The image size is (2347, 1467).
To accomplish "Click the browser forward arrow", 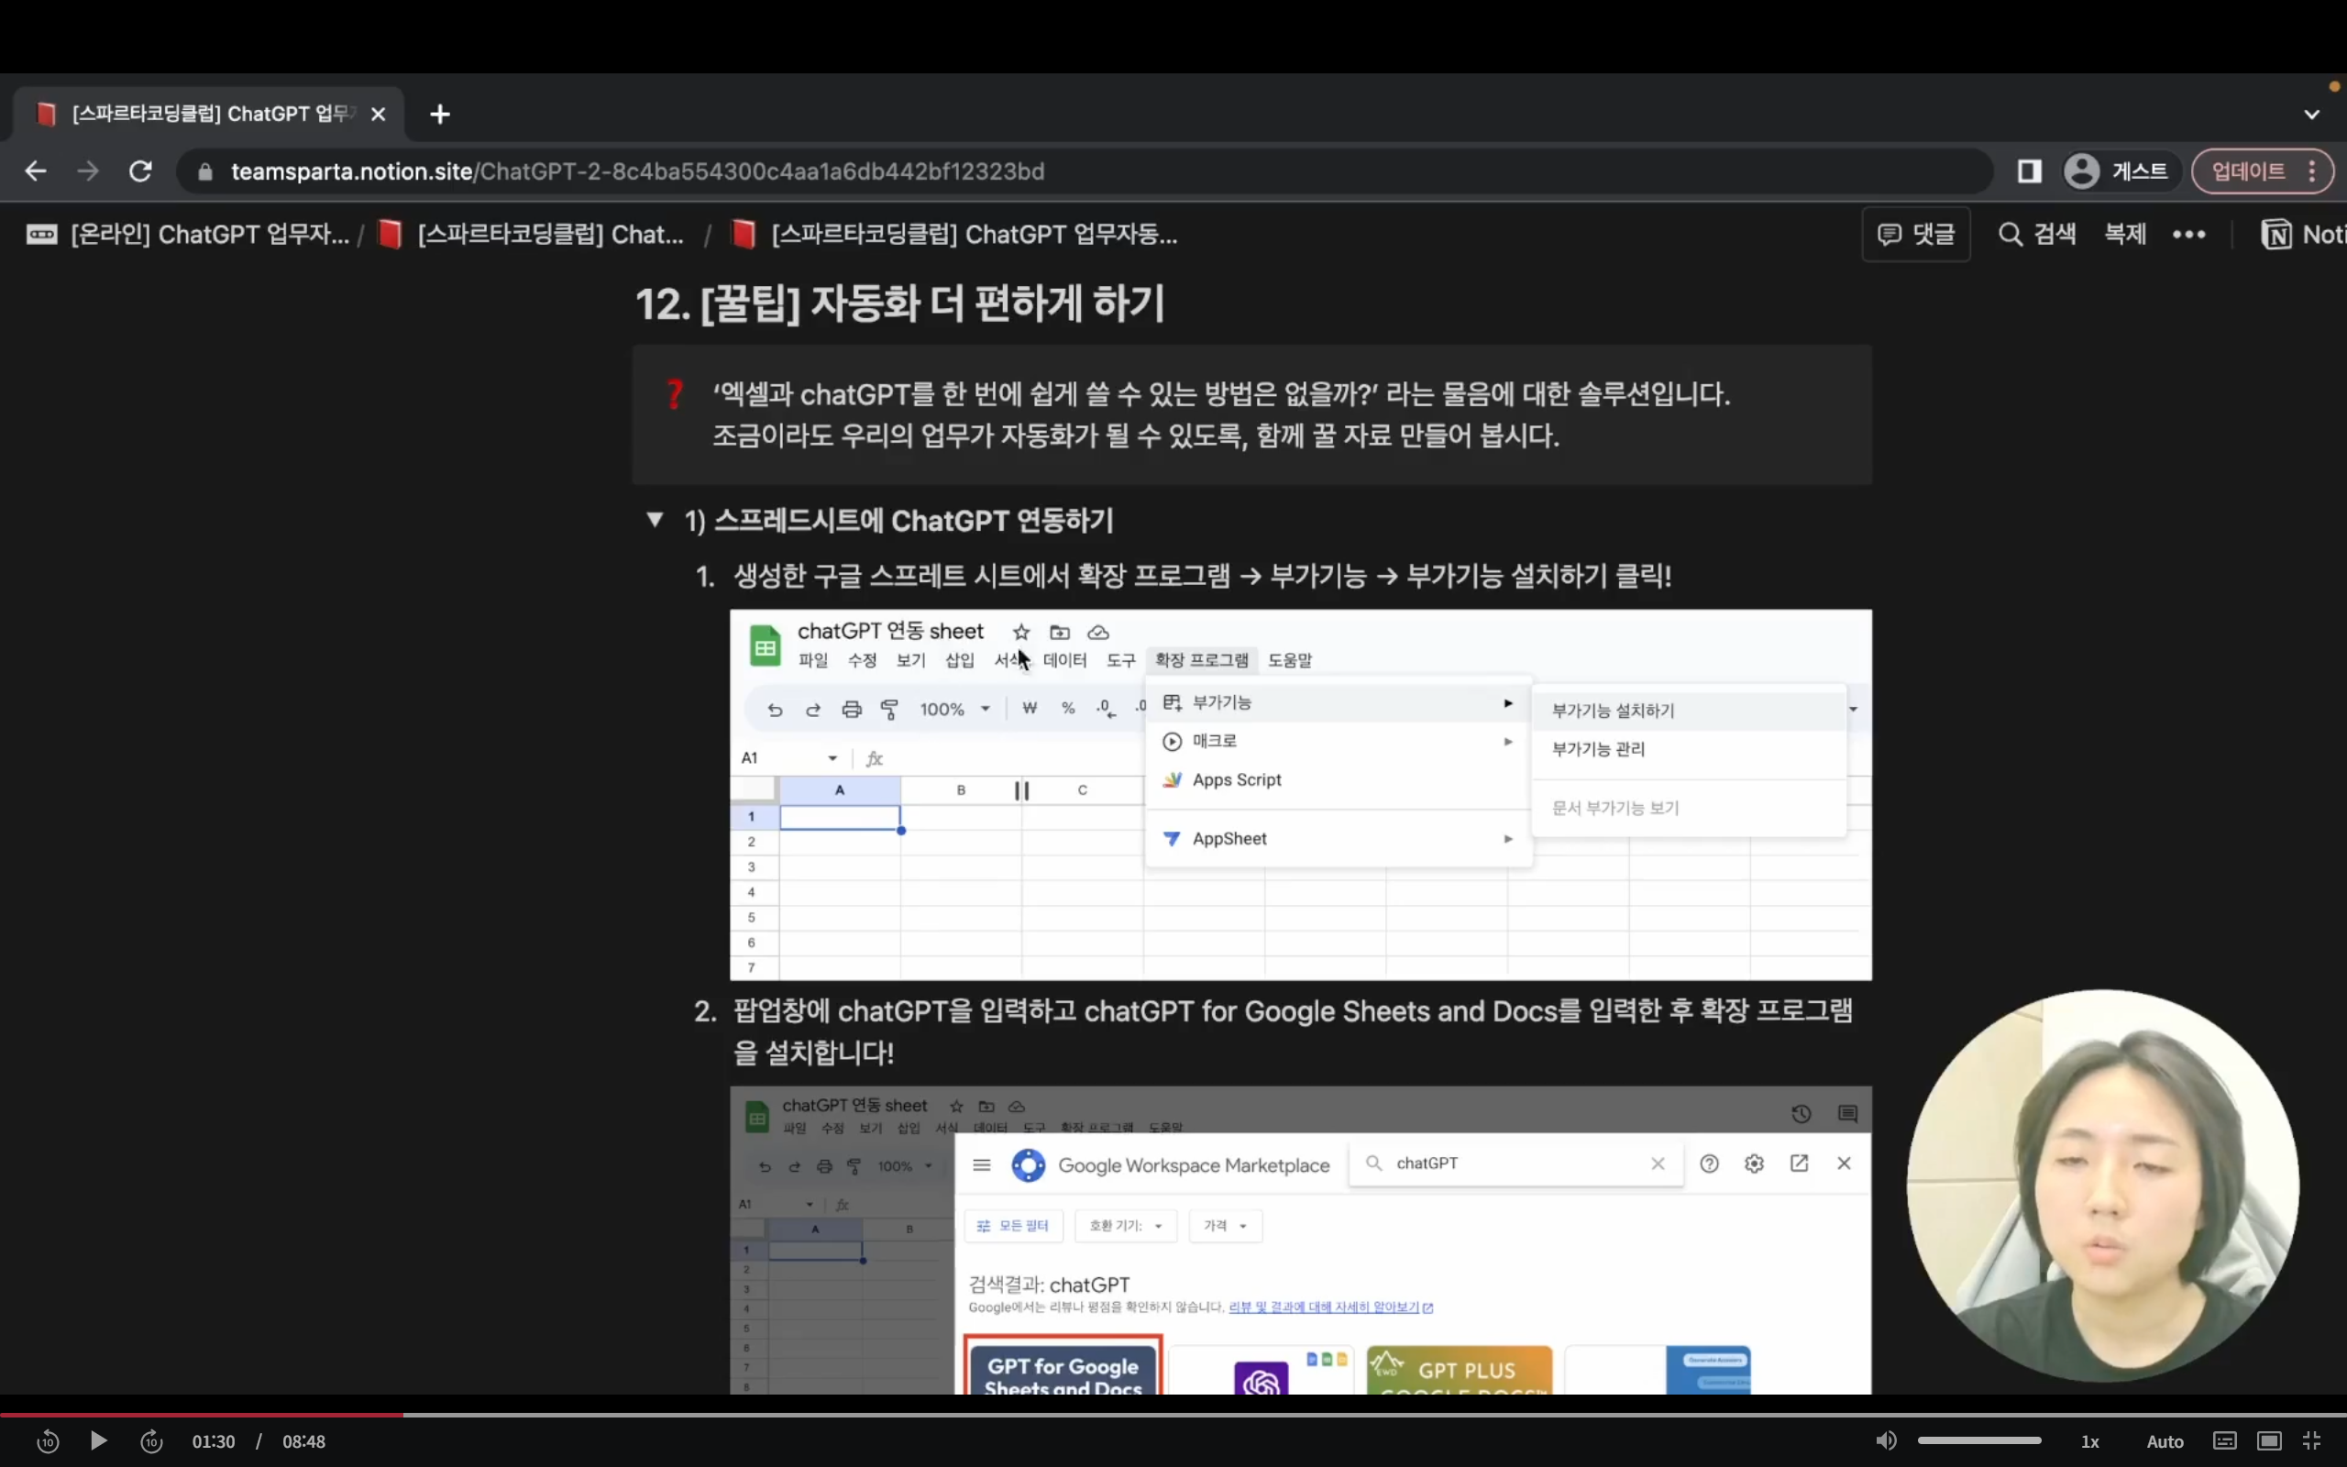I will tap(88, 171).
